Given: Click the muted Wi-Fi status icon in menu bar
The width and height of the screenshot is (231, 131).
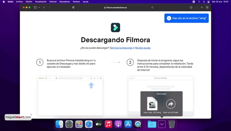Looking at the screenshot, I should point(199,2).
